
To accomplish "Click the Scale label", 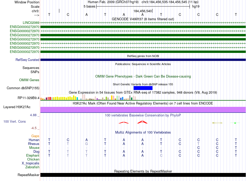I will click(35, 6).
